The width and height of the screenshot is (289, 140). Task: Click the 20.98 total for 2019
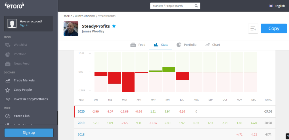268,123
